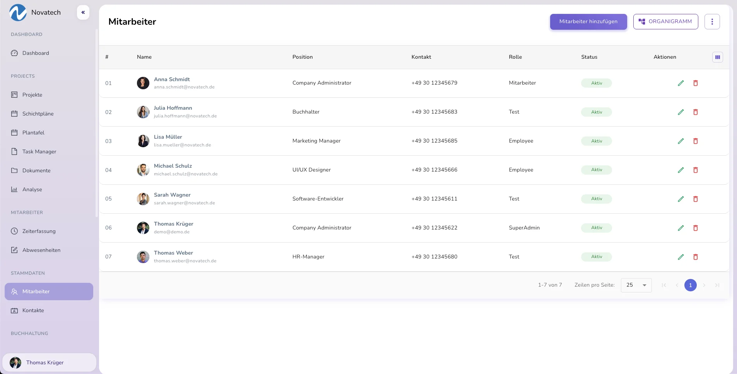This screenshot has width=737, height=374.
Task: Open Sarah Wagner's profile name link
Action: [x=172, y=195]
